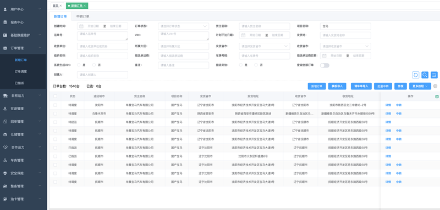Click the green expand icon in 操作 header

click(x=437, y=97)
